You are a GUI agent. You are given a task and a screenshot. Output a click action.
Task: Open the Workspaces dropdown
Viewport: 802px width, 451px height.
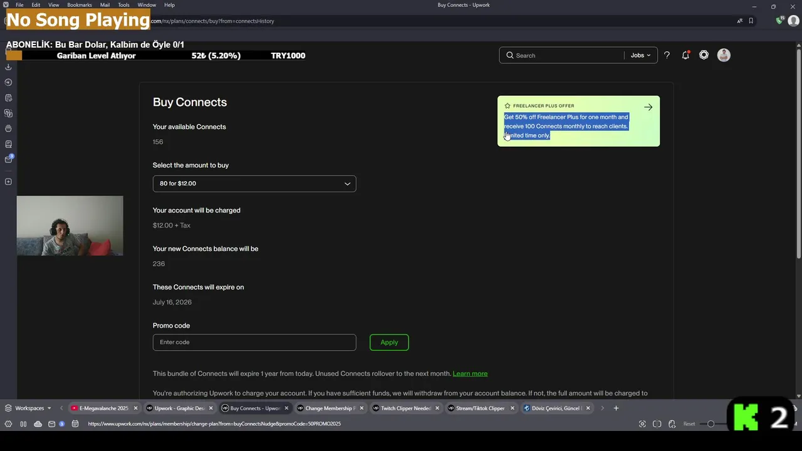coord(28,408)
